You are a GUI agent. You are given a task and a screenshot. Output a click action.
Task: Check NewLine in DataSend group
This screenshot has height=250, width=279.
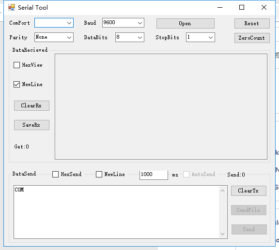coord(99,174)
